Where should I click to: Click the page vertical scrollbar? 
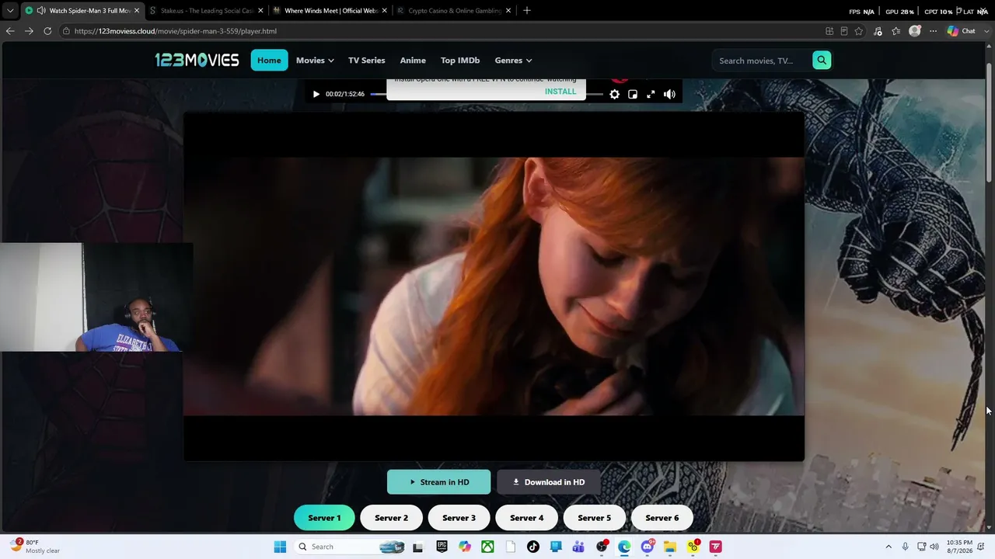coord(990,123)
